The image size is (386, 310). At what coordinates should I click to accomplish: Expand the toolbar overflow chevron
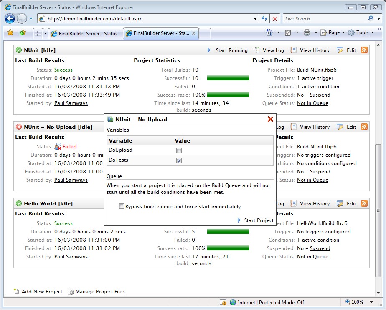(379, 29)
